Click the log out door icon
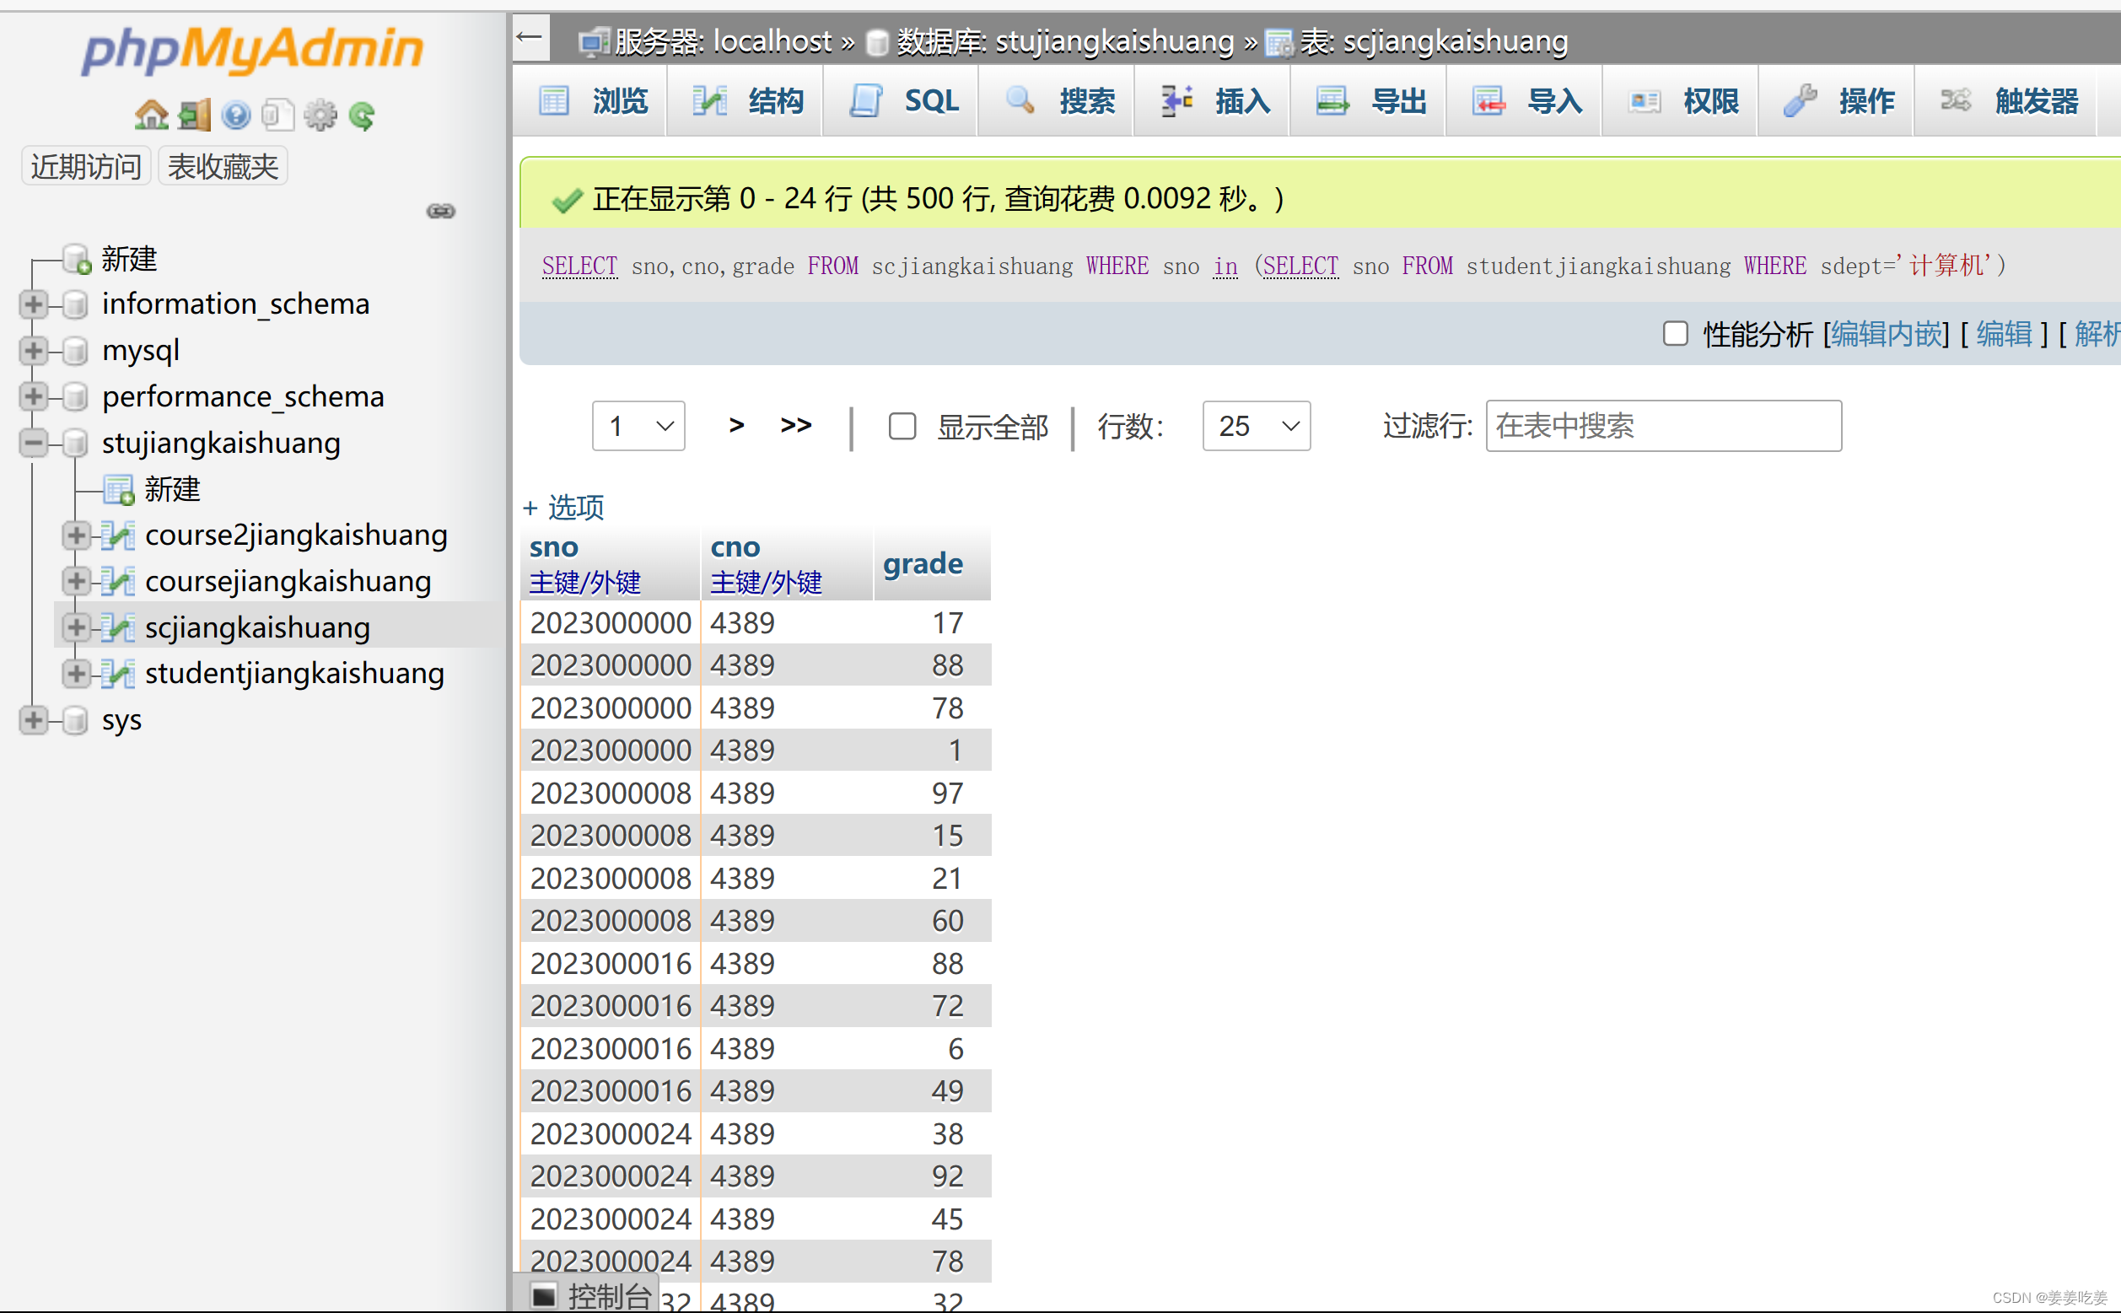 click(194, 115)
